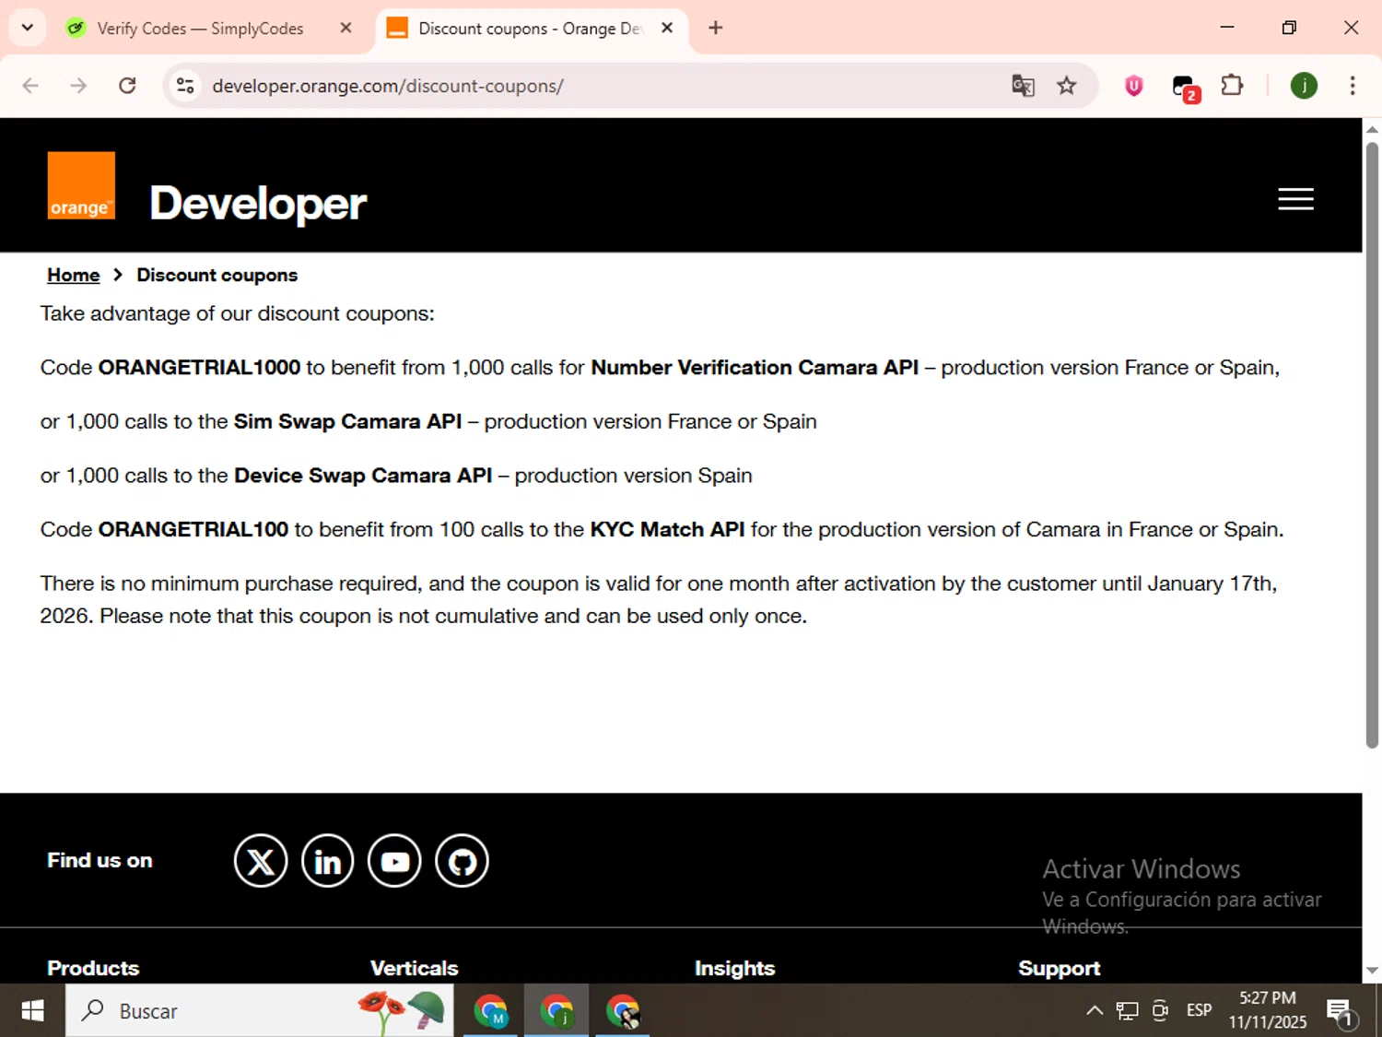Switch to Verify Codes — SimplyCodes tab
Viewport: 1382px width, 1037px height.
[199, 29]
